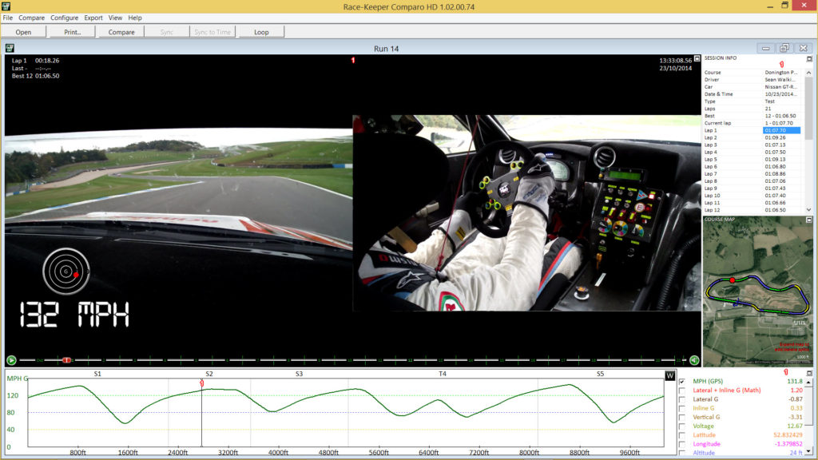Enable the Longitude channel
This screenshot has width=818, height=460.
click(682, 444)
